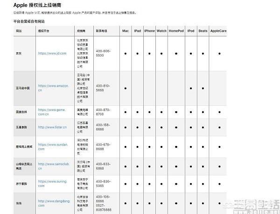This screenshot has height=214, width=280.
Task: Click phone number 400-158-6666
Action: (103, 127)
